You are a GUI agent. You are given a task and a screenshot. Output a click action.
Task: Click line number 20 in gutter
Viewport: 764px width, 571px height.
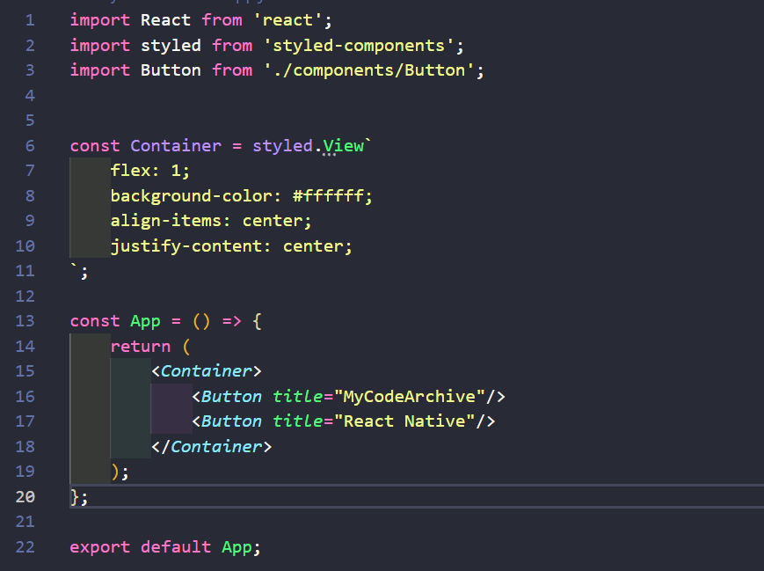pos(25,496)
